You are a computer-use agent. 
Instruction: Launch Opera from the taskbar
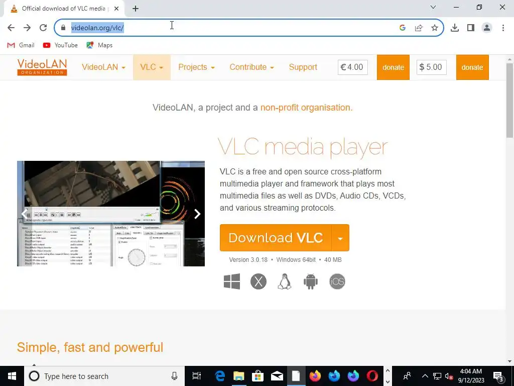tap(372, 376)
